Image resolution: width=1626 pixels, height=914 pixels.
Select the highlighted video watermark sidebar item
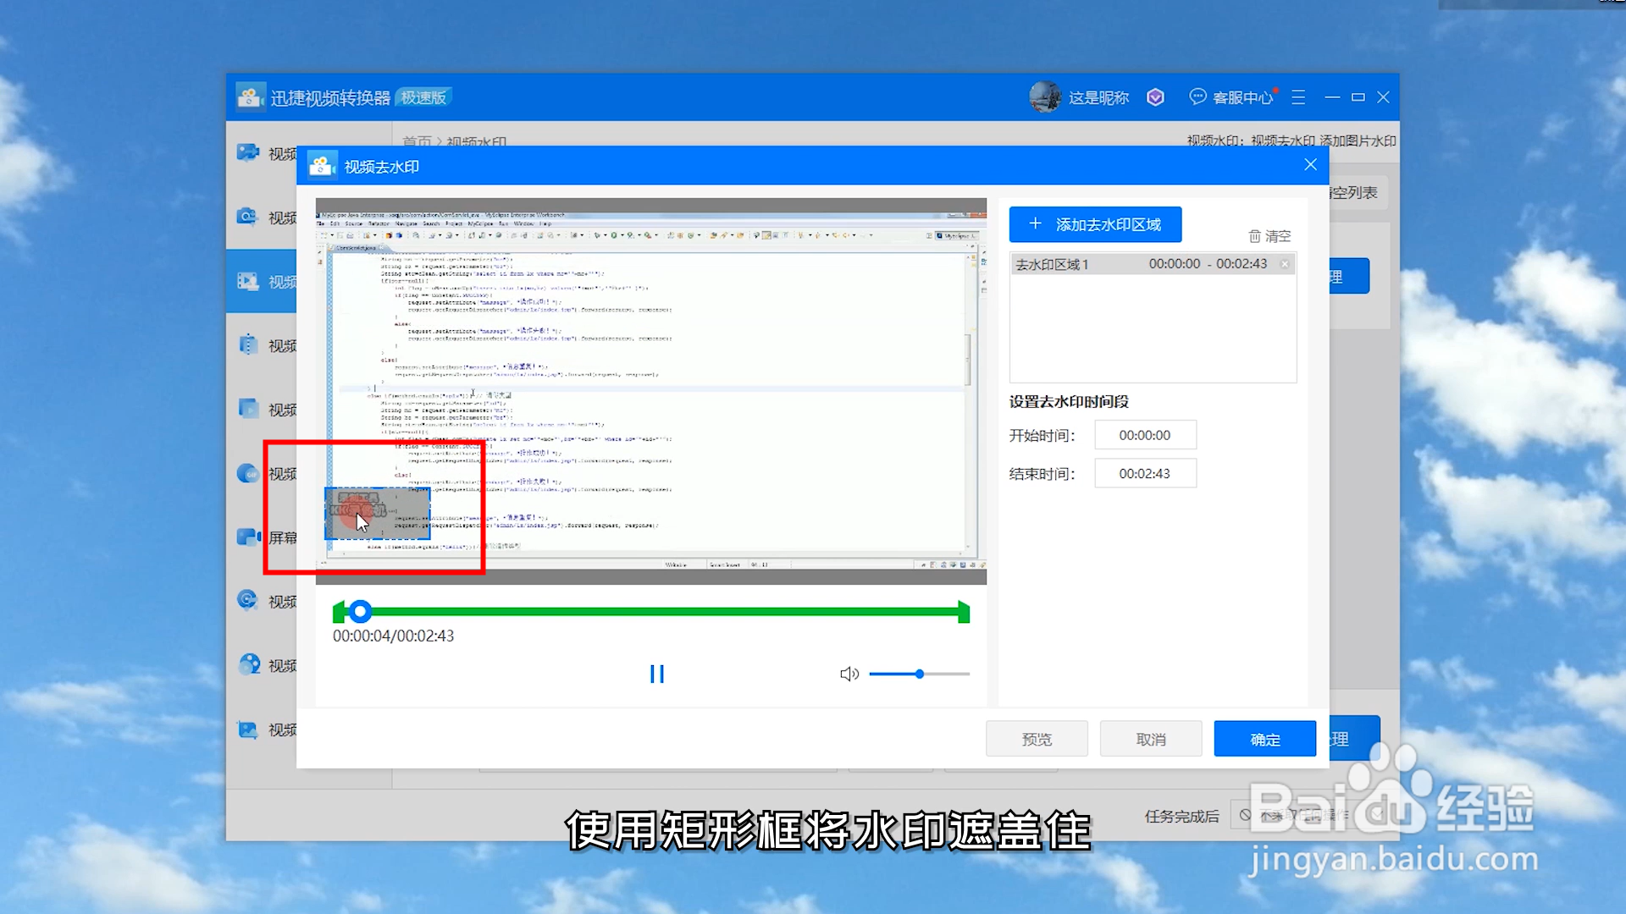[263, 281]
